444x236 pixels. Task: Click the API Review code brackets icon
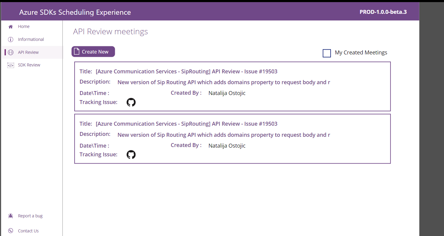11,52
